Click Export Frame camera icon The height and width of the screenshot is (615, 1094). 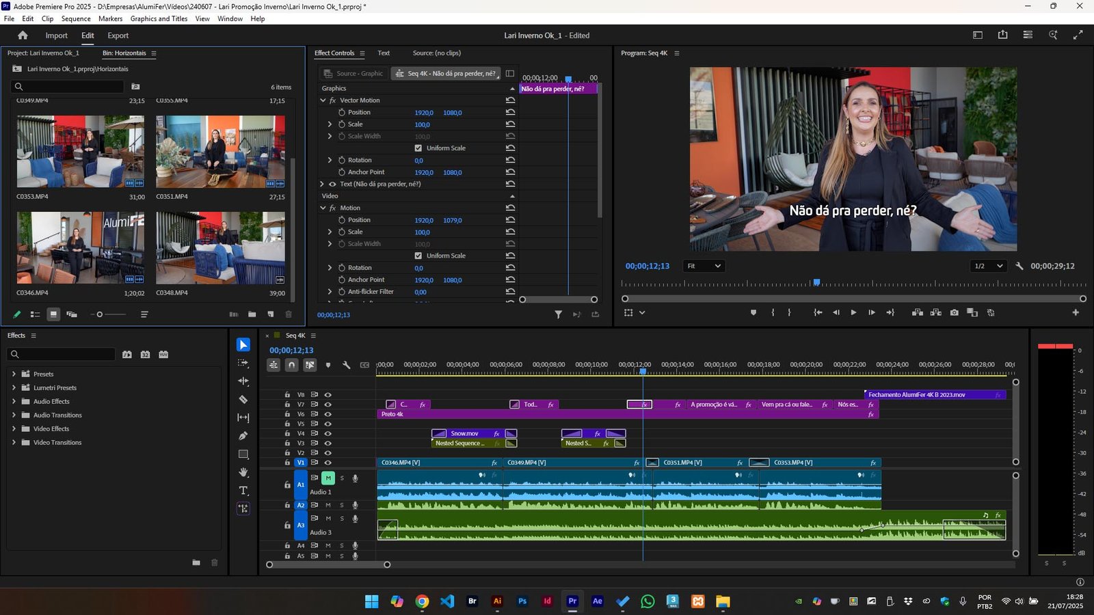point(955,312)
